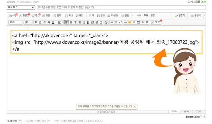Apply the font color button

(53, 22)
